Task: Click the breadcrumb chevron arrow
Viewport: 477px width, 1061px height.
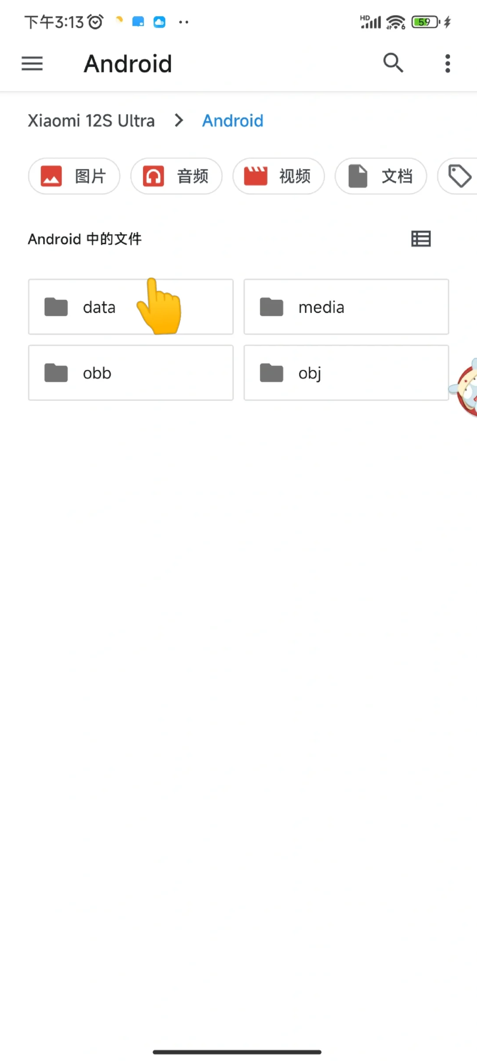Action: [x=179, y=120]
